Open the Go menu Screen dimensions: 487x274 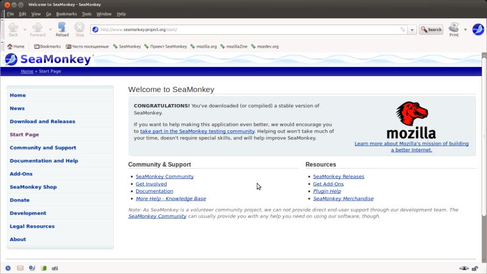point(49,14)
